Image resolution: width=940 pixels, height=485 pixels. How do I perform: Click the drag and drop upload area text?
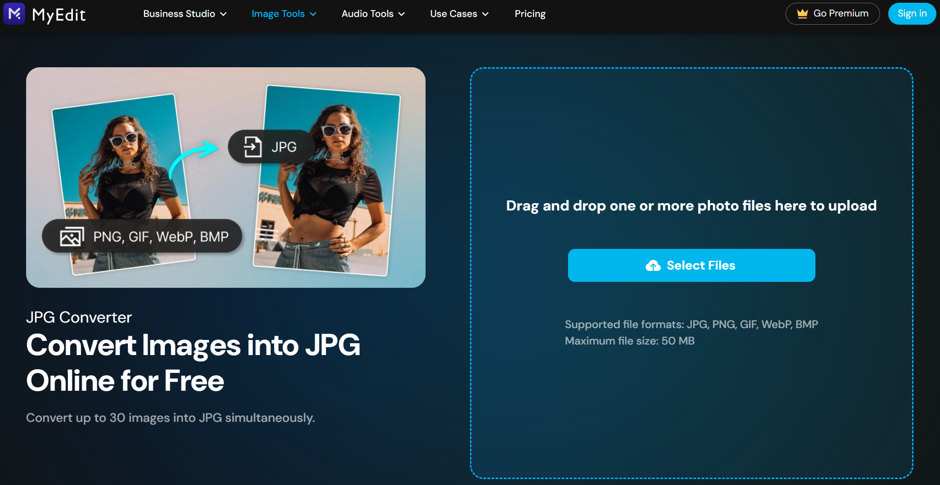tap(691, 206)
